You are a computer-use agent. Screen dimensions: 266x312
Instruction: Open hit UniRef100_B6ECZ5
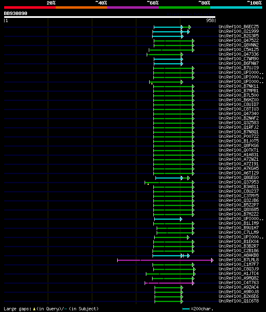coord(239,27)
